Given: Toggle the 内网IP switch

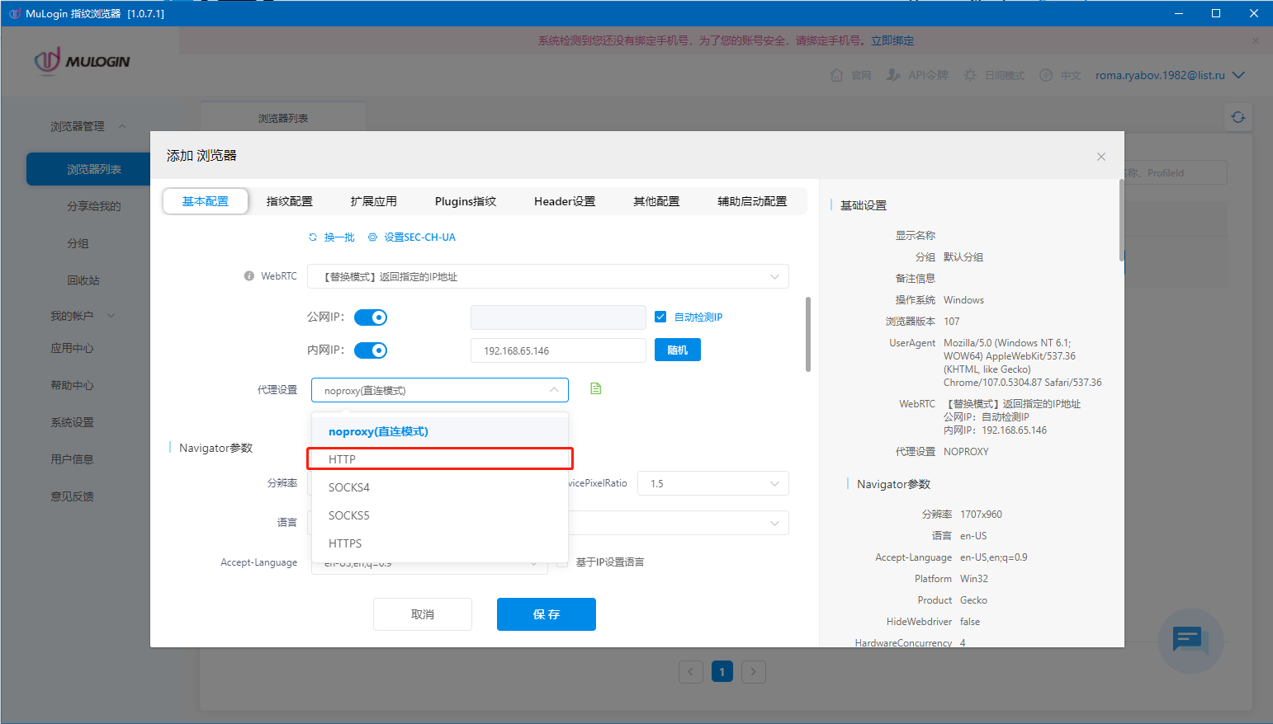Looking at the screenshot, I should coord(371,350).
